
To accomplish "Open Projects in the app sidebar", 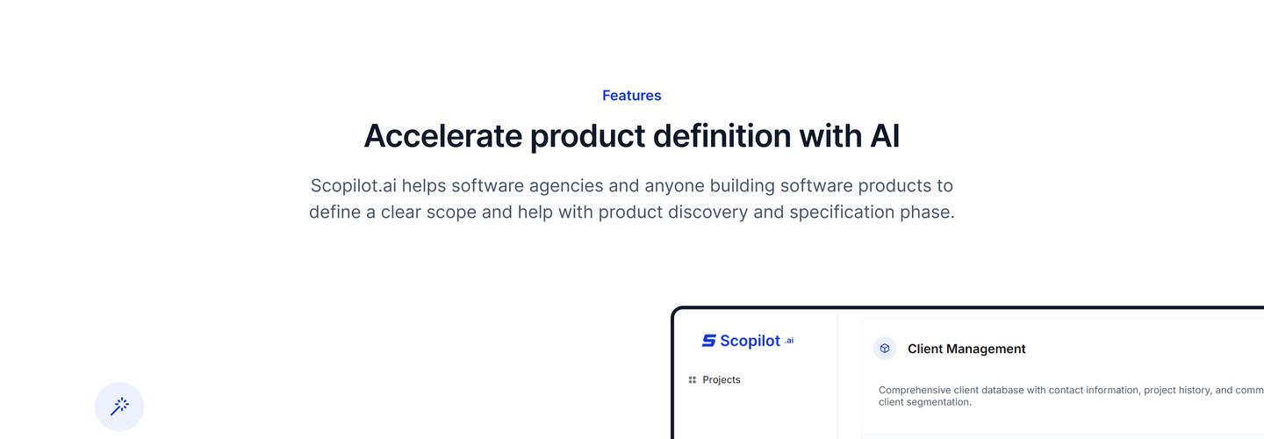I will tap(721, 380).
